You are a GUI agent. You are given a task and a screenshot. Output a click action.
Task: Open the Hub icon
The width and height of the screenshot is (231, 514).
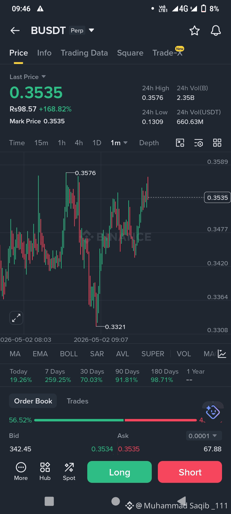pos(45,472)
